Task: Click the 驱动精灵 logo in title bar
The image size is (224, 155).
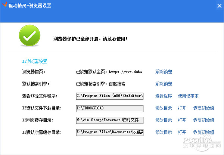Action: coord(4,4)
